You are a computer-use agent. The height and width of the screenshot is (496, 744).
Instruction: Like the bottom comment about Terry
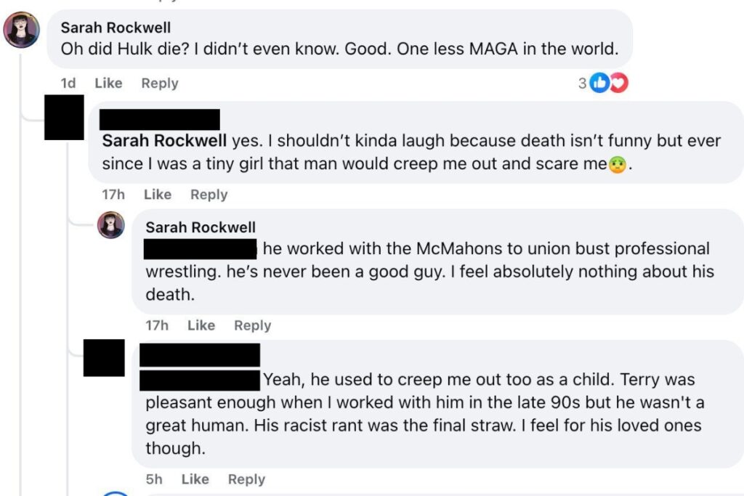point(193,479)
